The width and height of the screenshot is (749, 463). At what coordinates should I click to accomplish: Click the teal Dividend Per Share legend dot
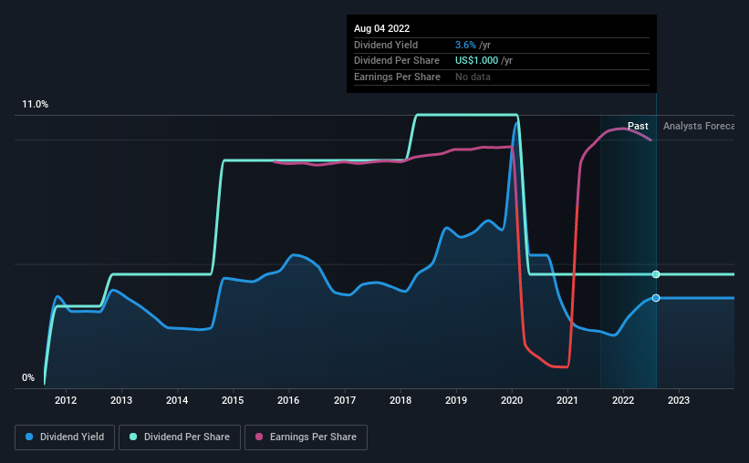click(133, 437)
